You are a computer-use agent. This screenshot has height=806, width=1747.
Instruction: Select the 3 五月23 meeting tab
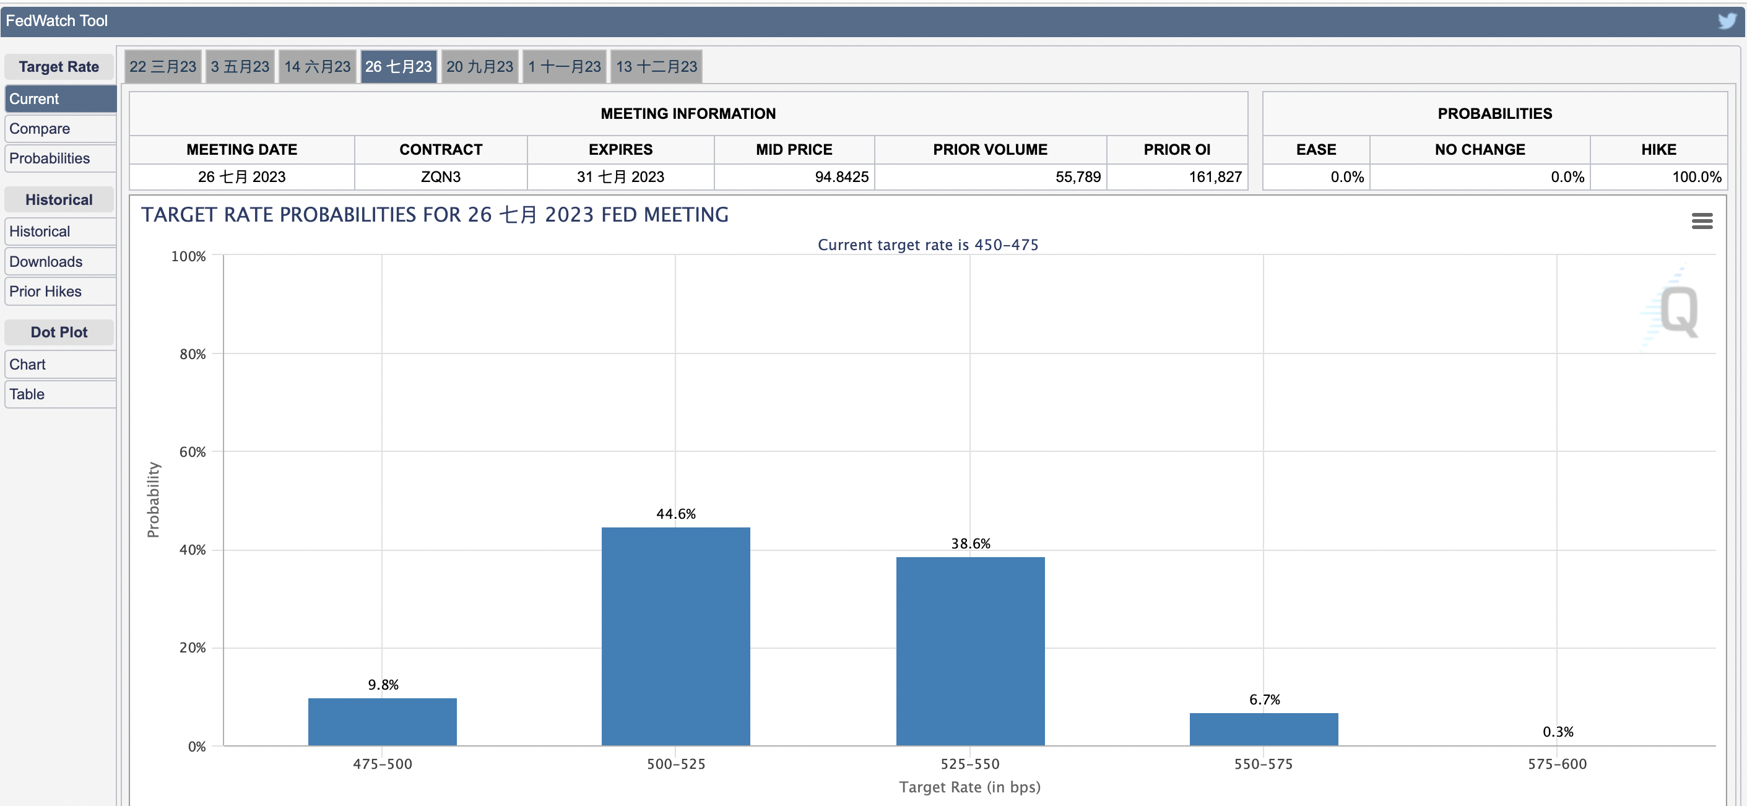pos(240,66)
